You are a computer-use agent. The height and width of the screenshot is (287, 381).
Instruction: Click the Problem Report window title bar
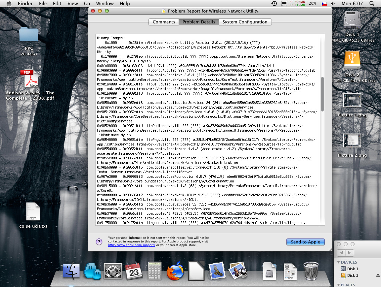tap(210, 11)
